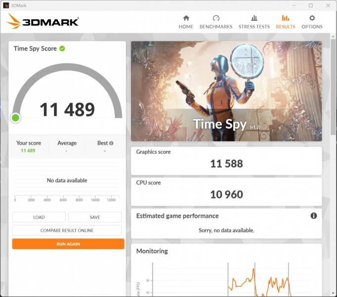Click the SAVE button

[x=95, y=217]
